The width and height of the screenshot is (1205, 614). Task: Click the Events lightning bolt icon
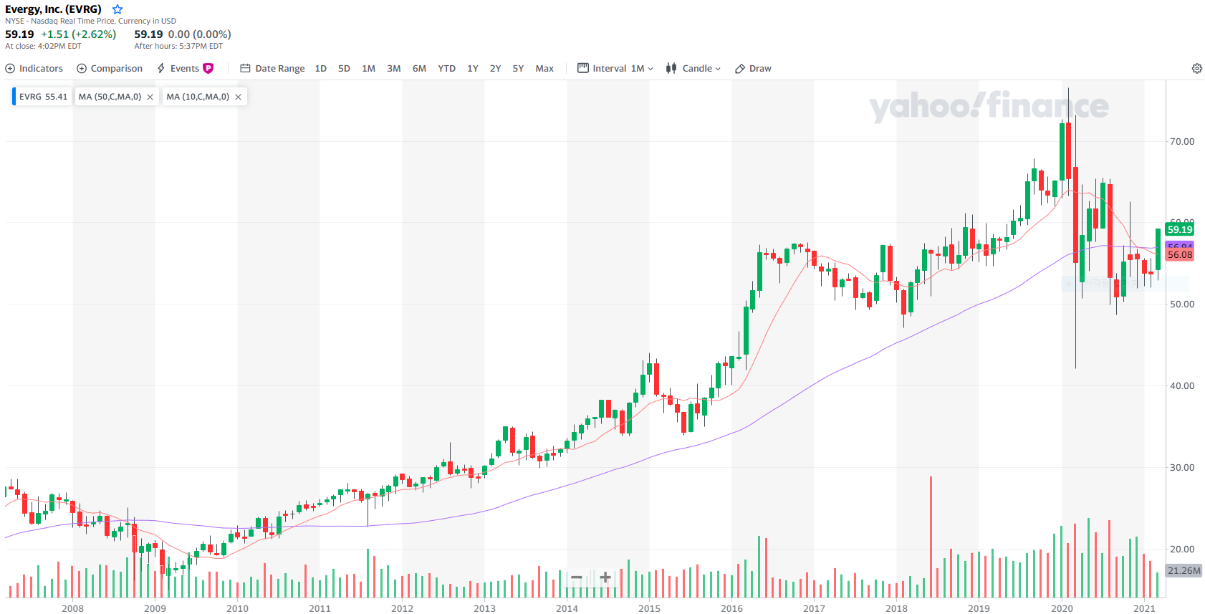coord(161,69)
